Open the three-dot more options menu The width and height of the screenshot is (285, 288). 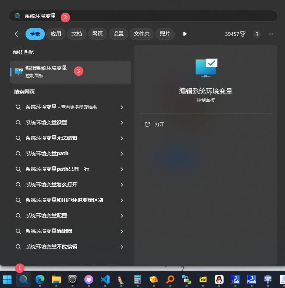tap(271, 34)
